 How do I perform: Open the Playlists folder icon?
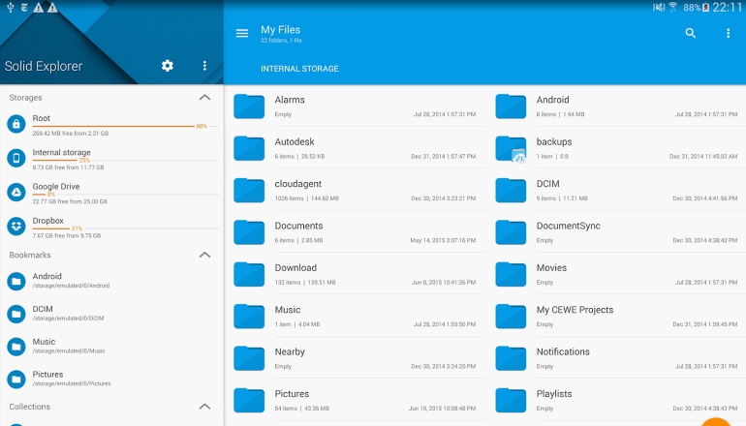point(511,400)
